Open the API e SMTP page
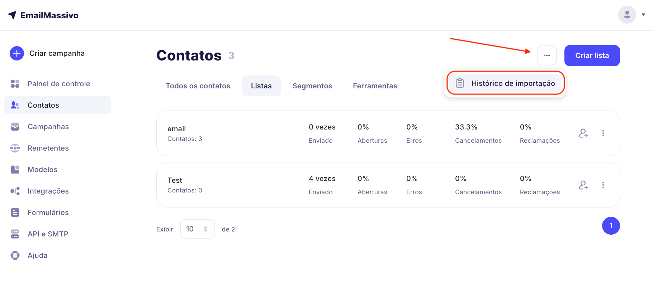653x298 pixels. point(48,234)
